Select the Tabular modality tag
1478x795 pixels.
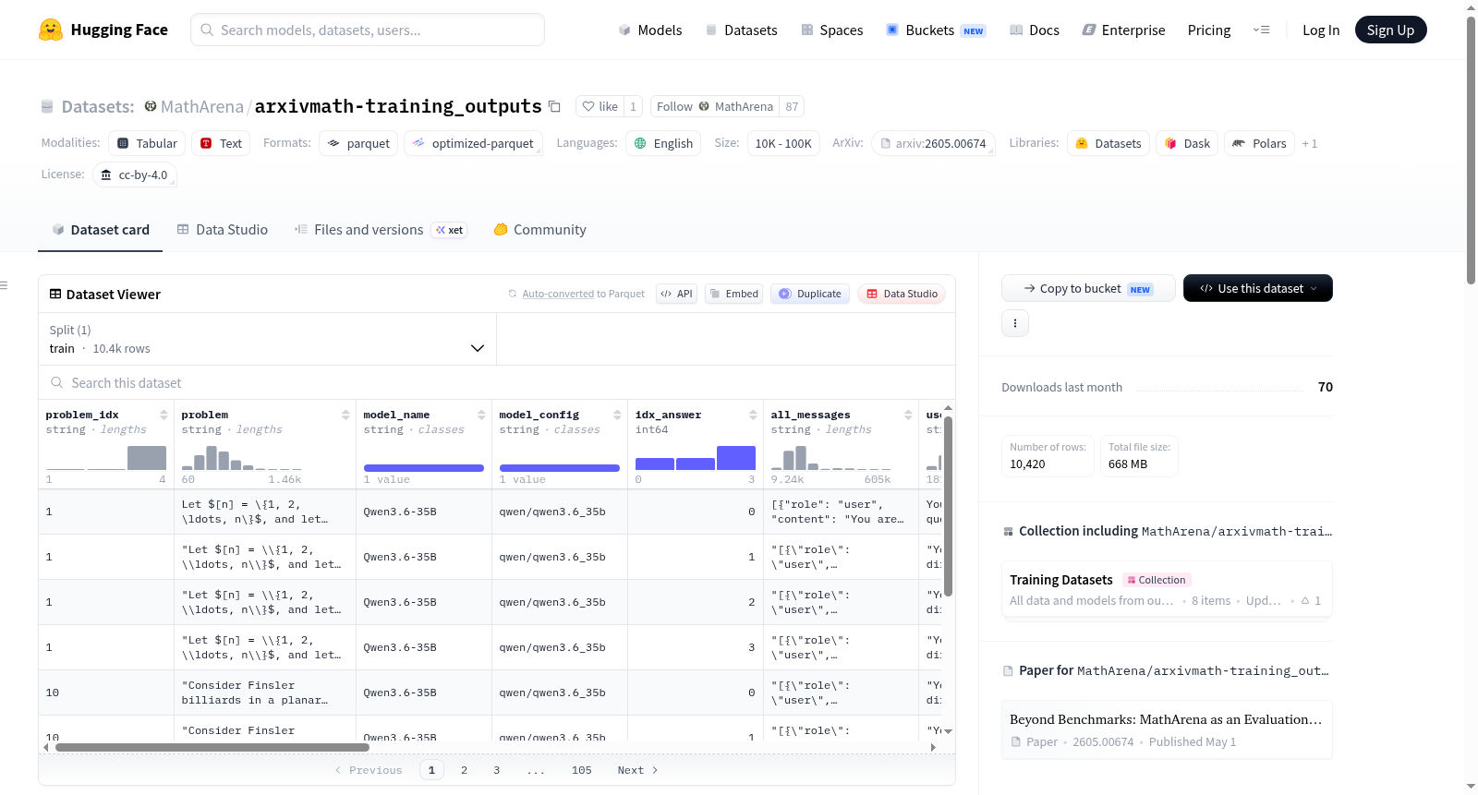pos(147,143)
